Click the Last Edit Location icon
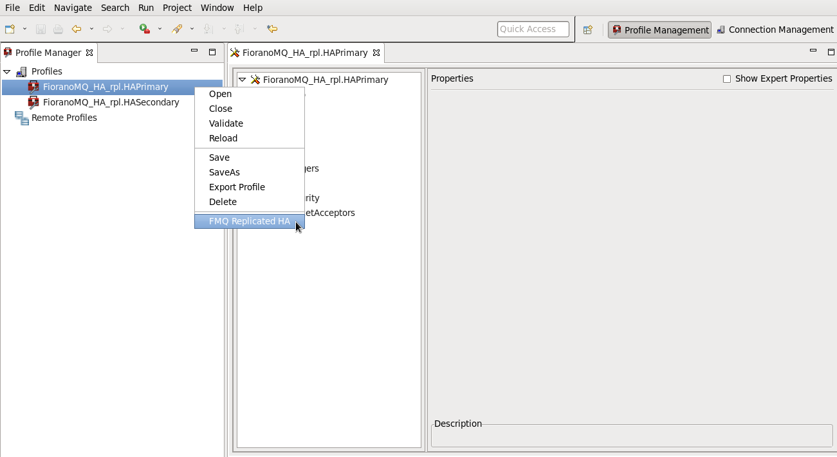837x457 pixels. point(272,29)
